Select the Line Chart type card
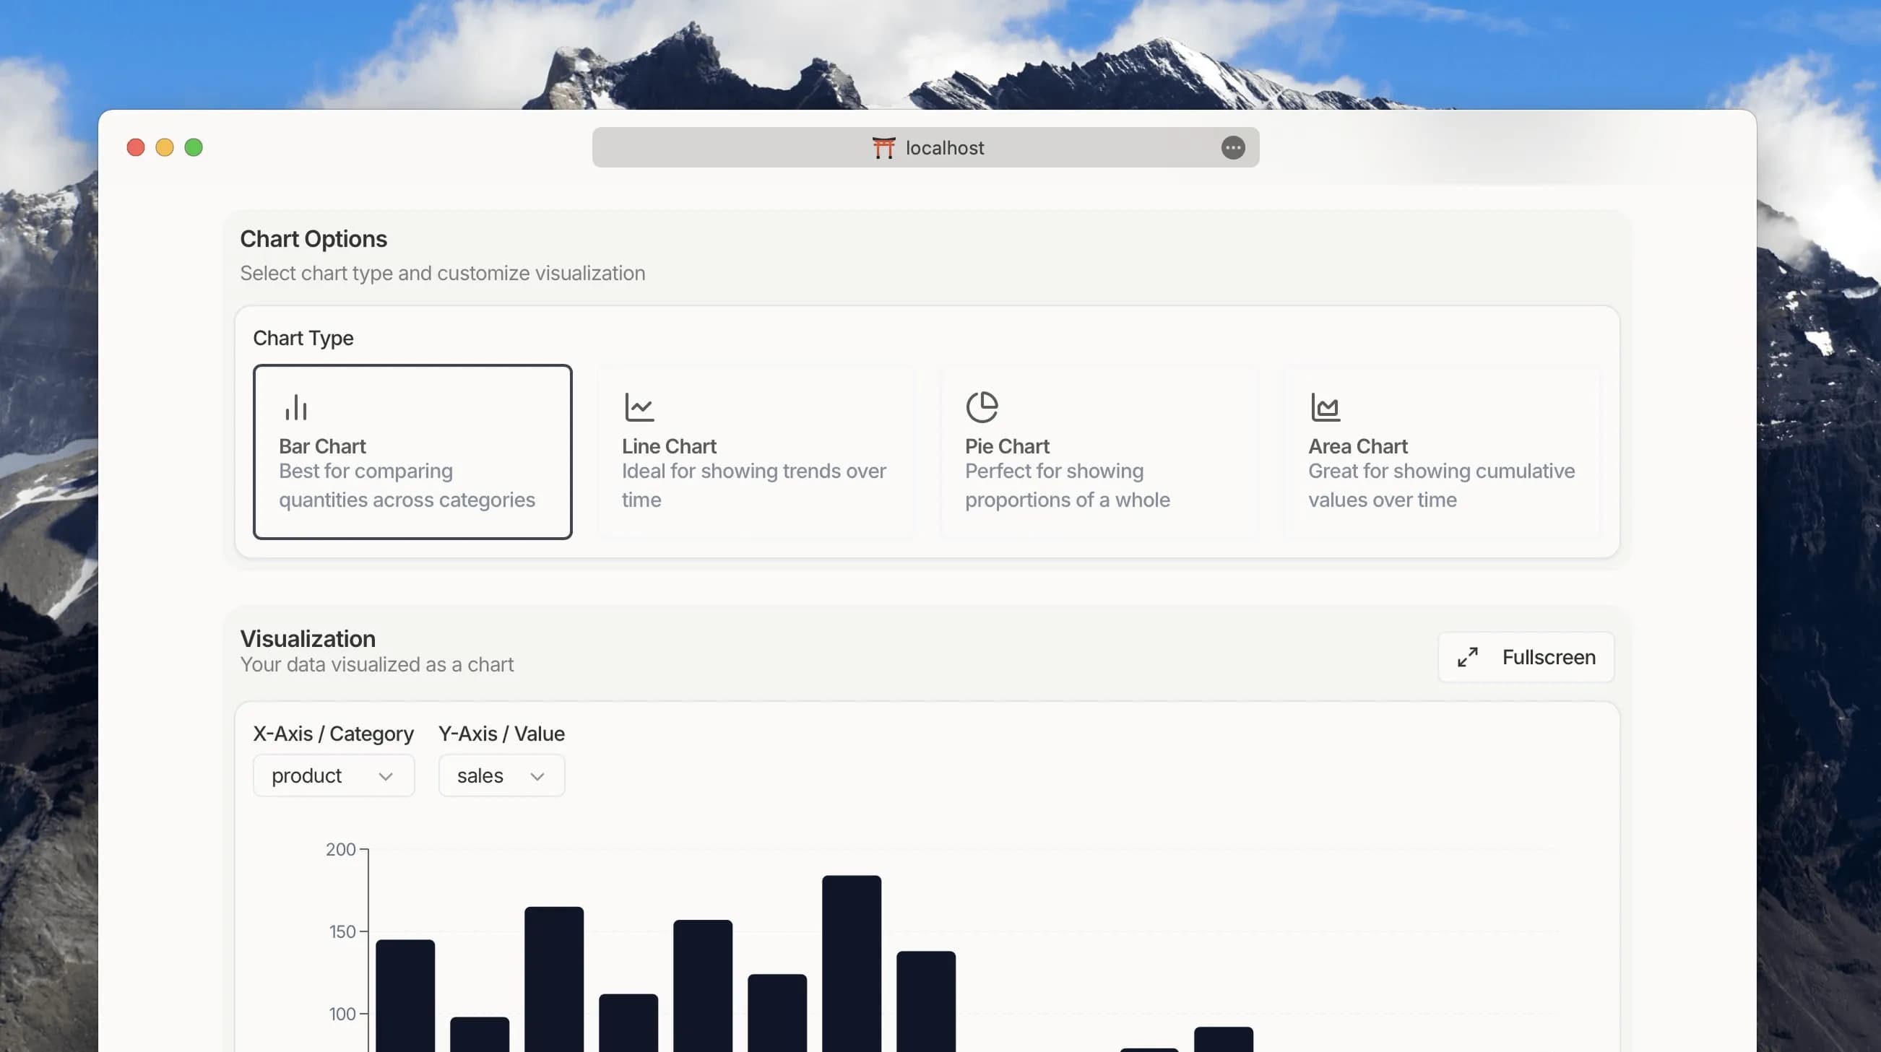 click(x=756, y=452)
